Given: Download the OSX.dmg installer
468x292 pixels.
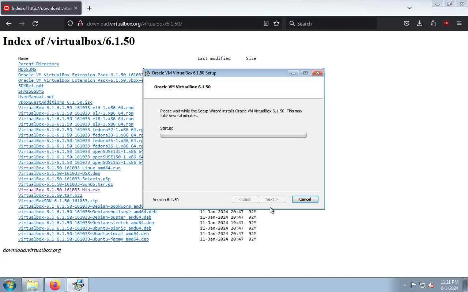Looking at the screenshot, I should [59, 173].
